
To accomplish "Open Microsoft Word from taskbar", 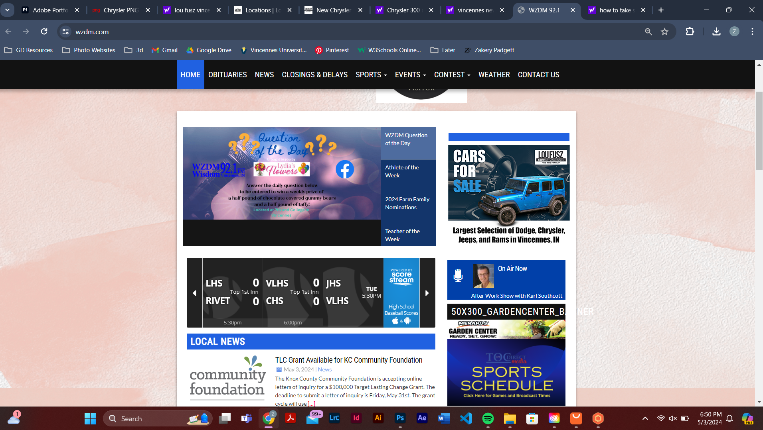I will tap(444, 418).
